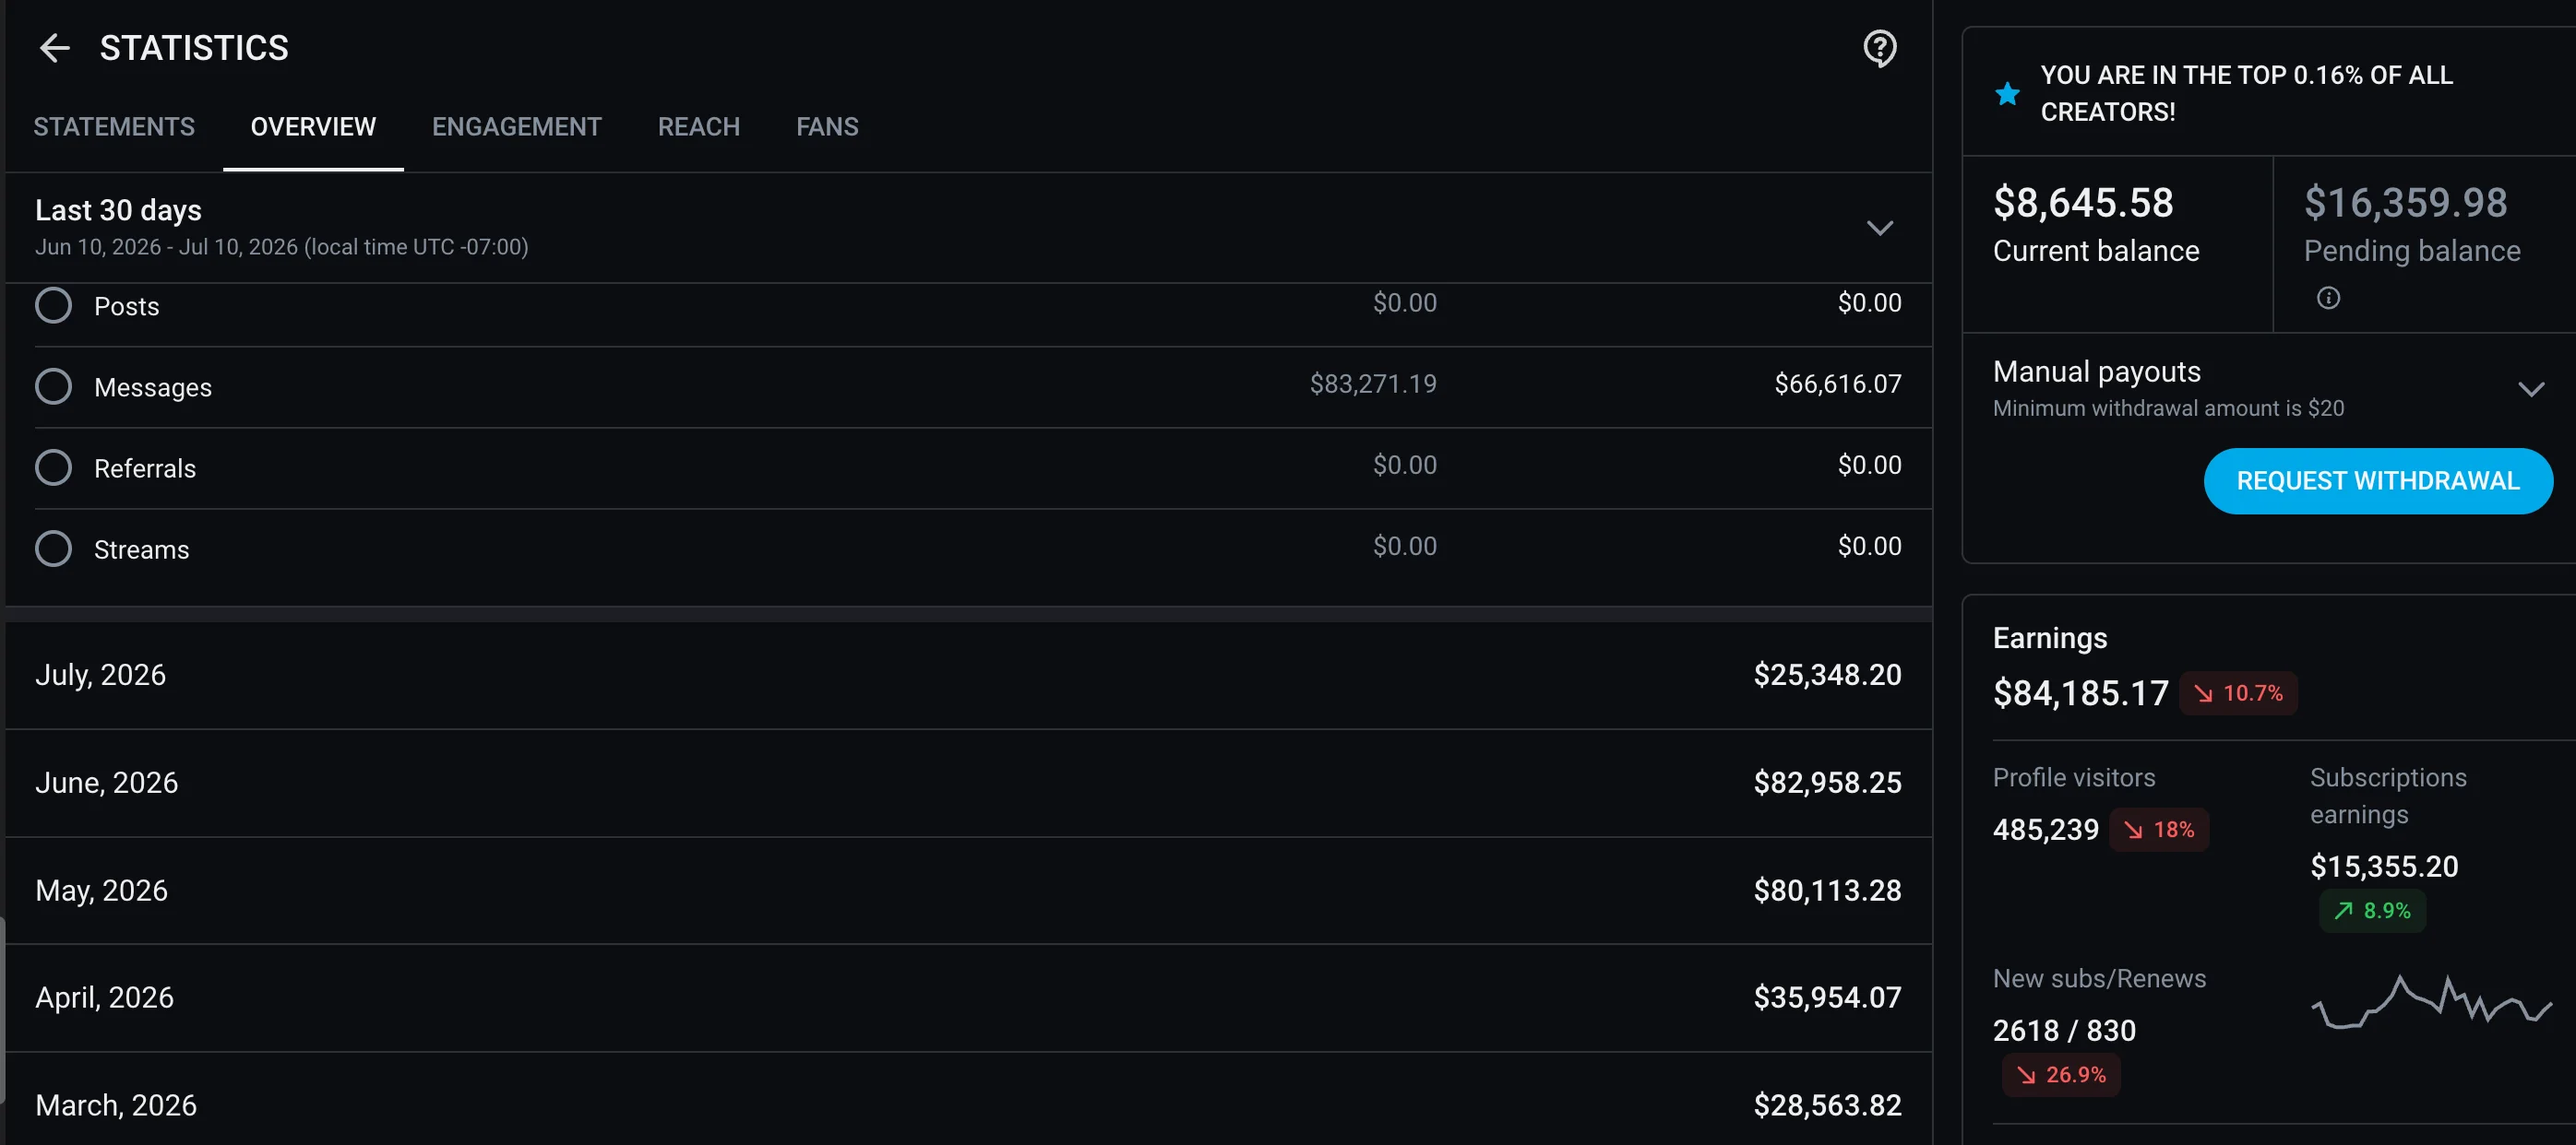
Task: Open the ENGAGEMENT tab
Action: (x=517, y=127)
